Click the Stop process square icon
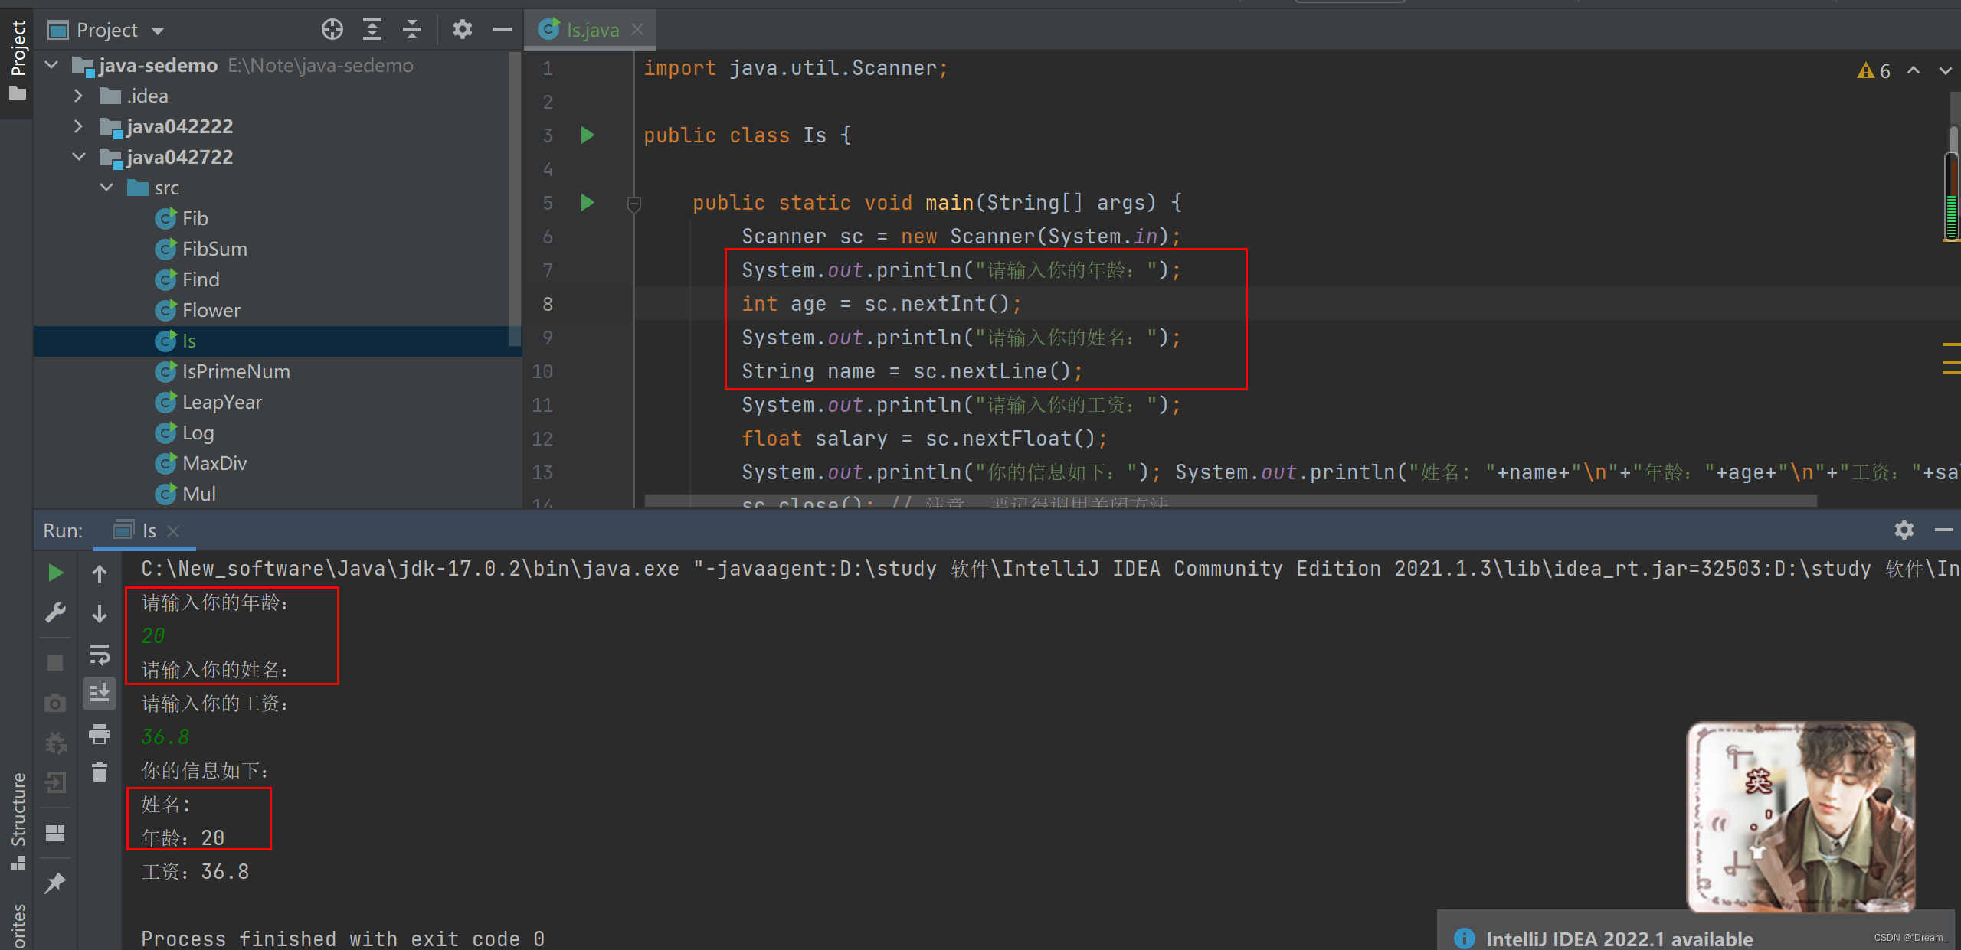The width and height of the screenshot is (1961, 950). tap(55, 663)
